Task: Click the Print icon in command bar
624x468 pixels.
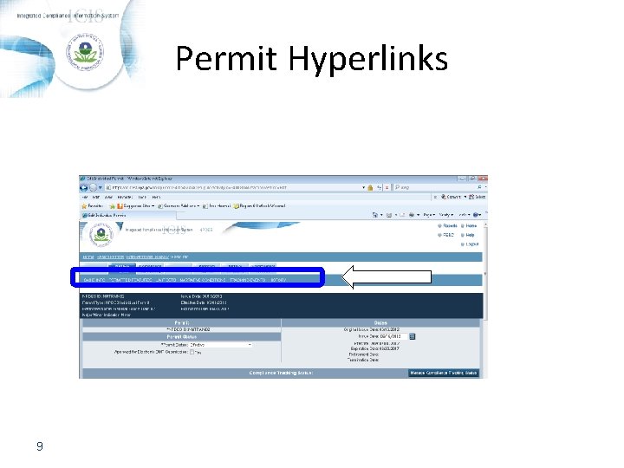Action: (x=412, y=215)
